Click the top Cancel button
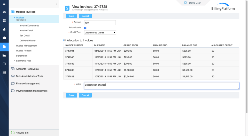Image resolution: width=248 pixels, height=136 pixels. click(x=85, y=16)
